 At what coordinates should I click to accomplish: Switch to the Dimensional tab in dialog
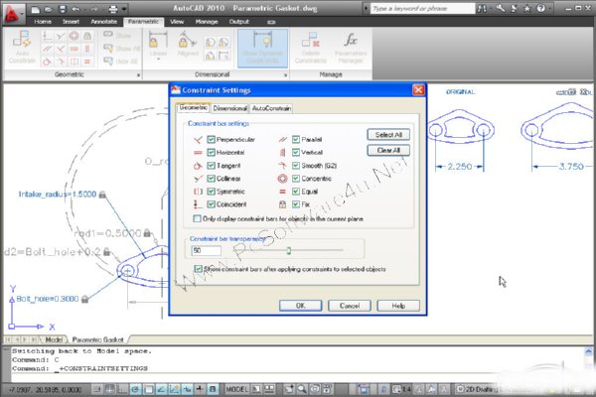(x=230, y=108)
